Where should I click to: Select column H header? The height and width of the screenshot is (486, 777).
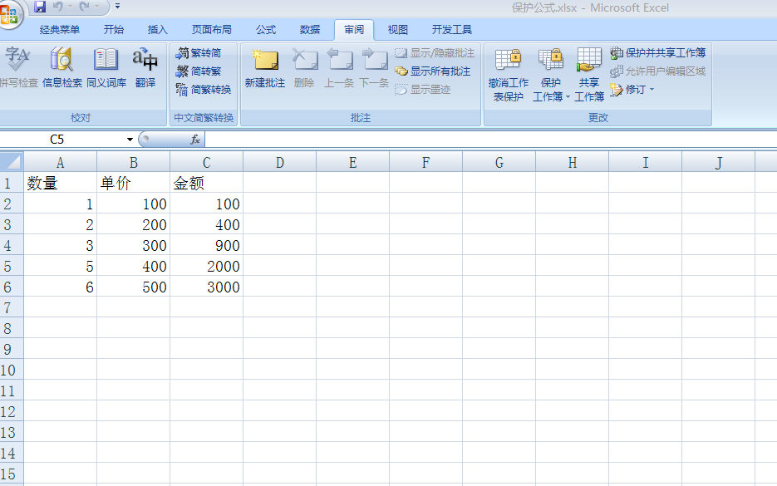pos(573,163)
